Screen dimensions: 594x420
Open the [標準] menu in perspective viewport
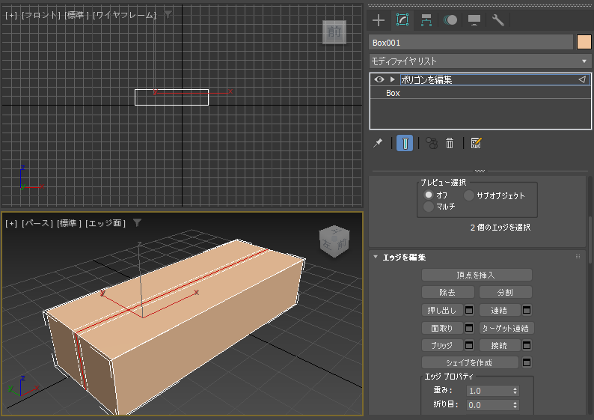(69, 223)
